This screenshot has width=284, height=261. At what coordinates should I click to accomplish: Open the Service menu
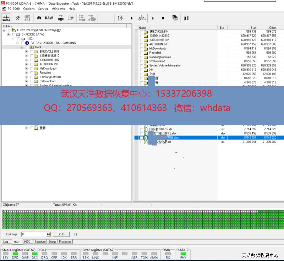pyautogui.click(x=43, y=9)
